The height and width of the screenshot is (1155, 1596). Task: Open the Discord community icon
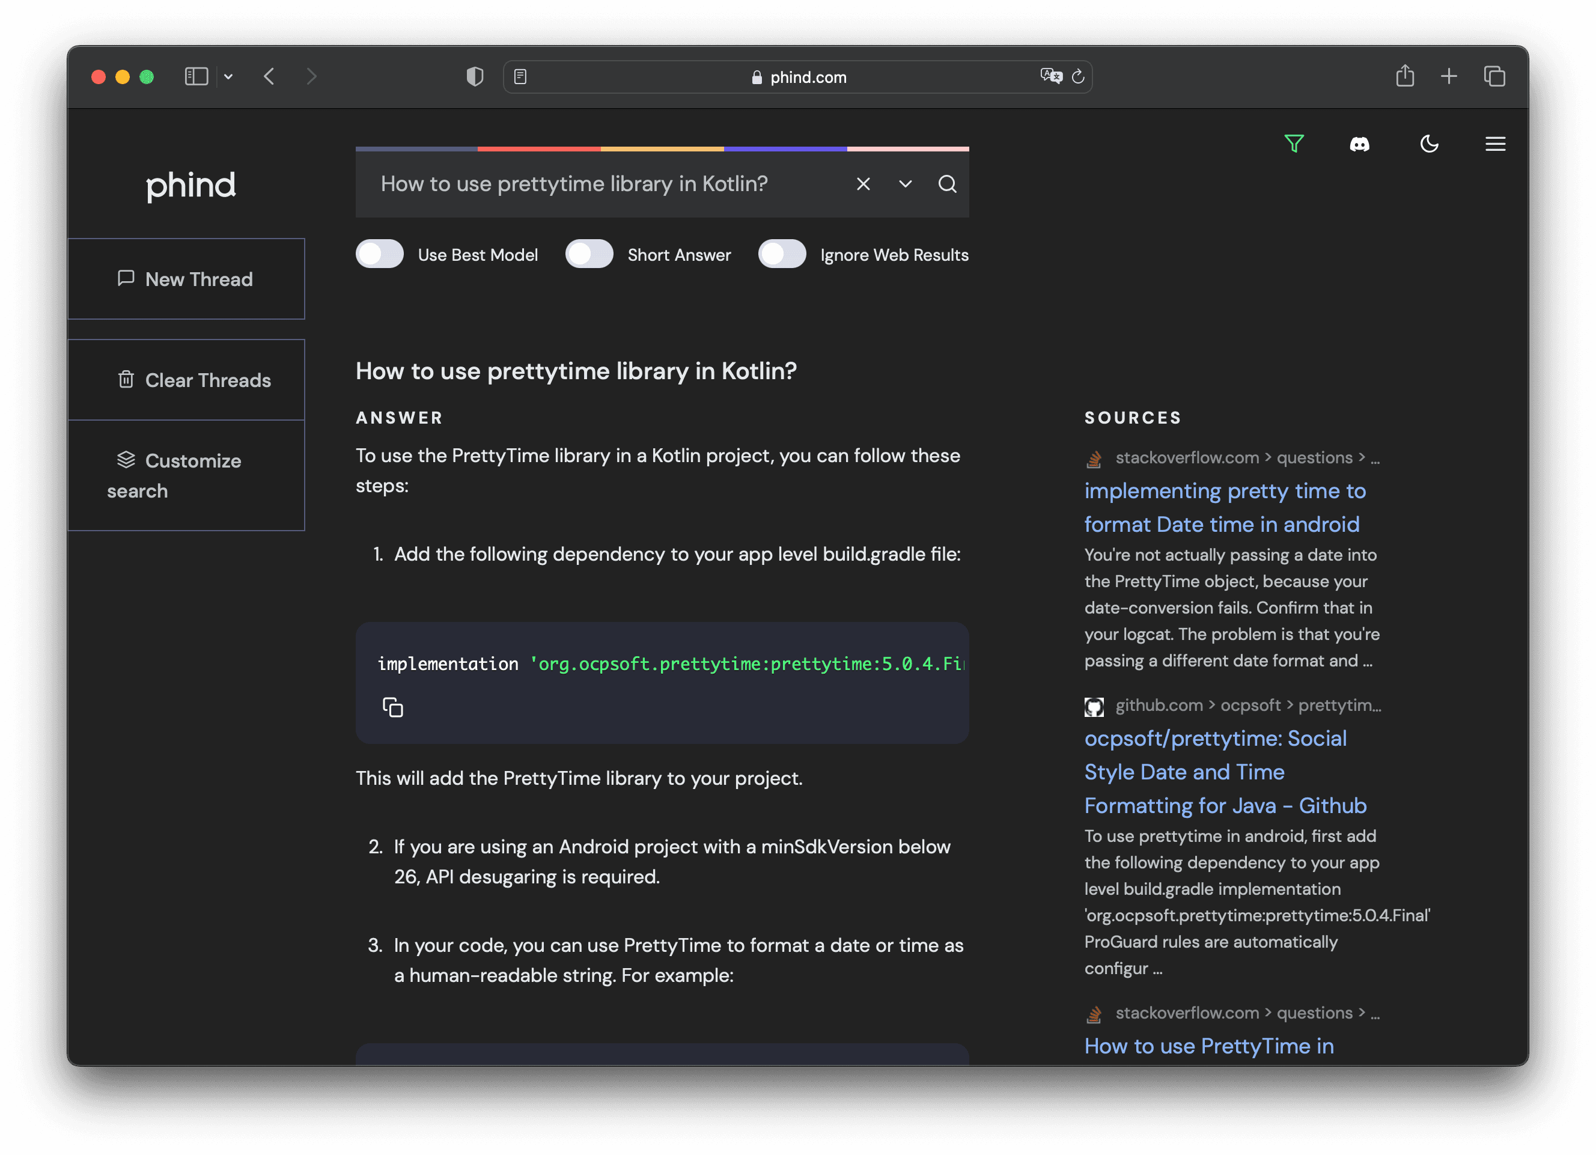pyautogui.click(x=1359, y=144)
